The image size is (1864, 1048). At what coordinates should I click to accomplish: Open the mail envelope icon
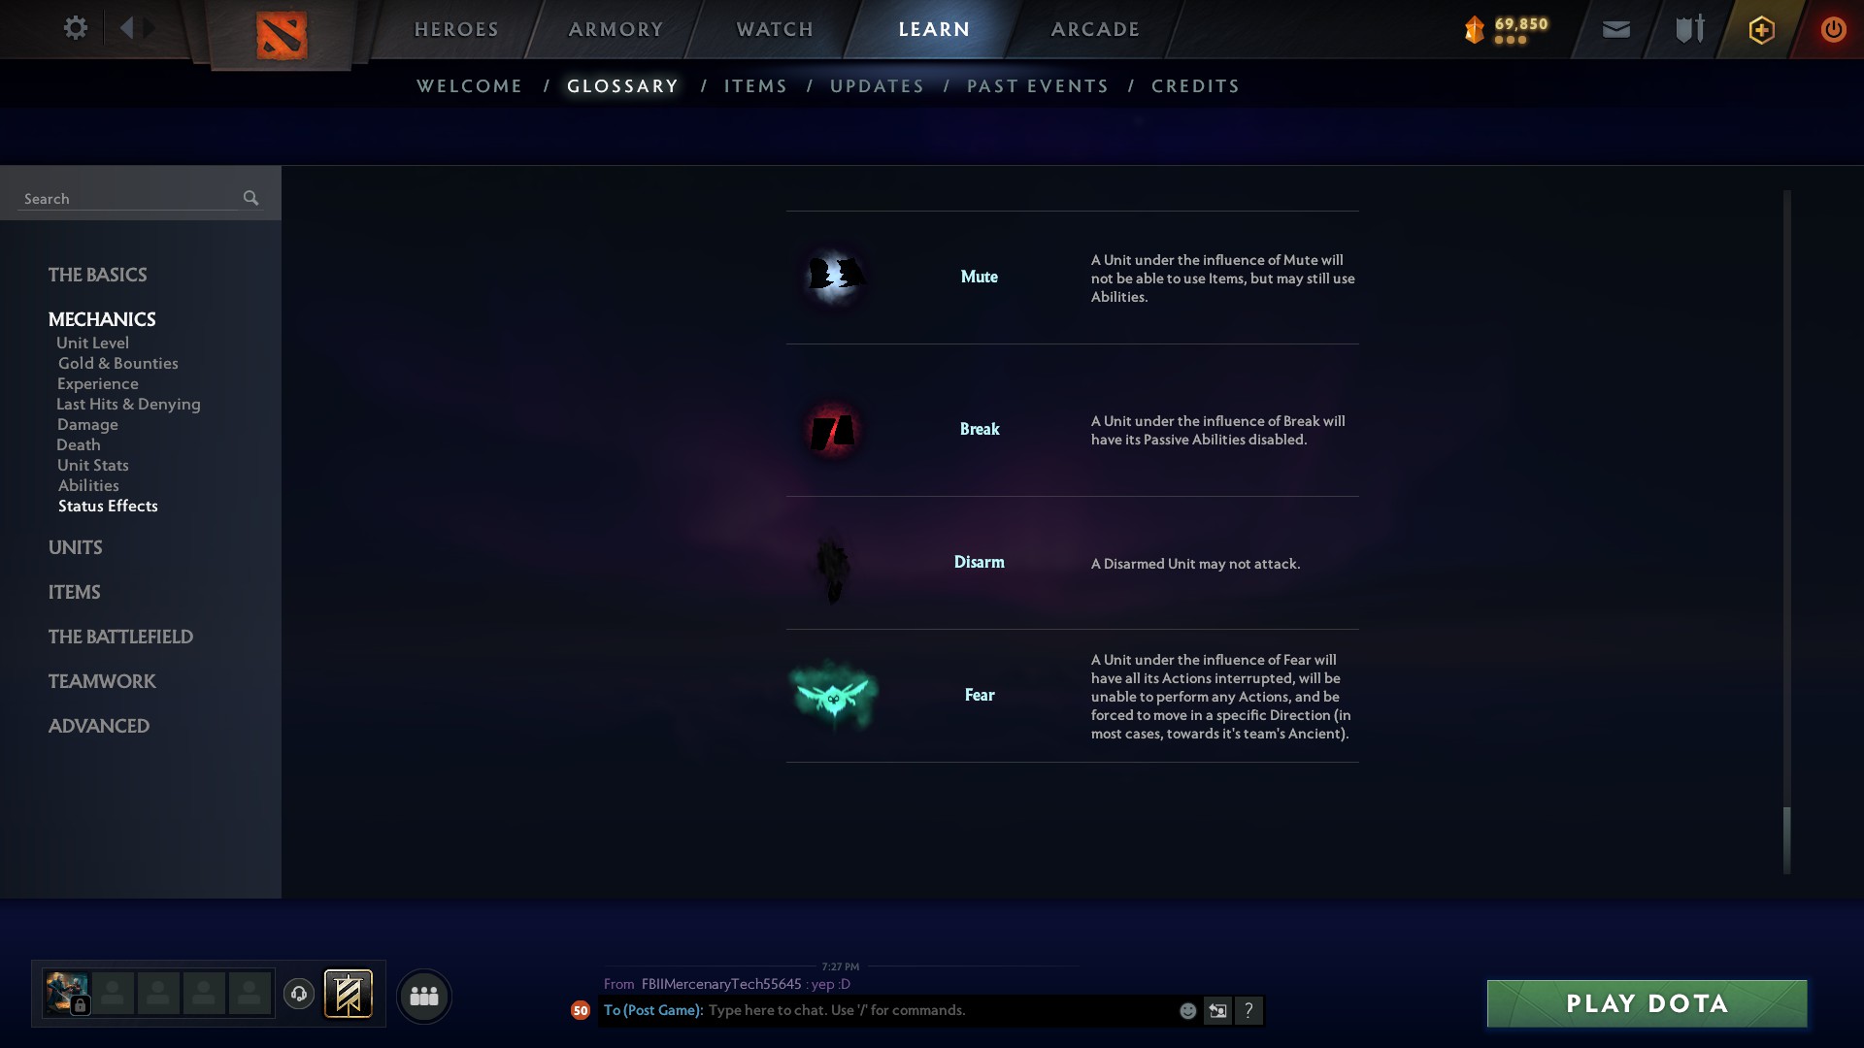pos(1615,30)
